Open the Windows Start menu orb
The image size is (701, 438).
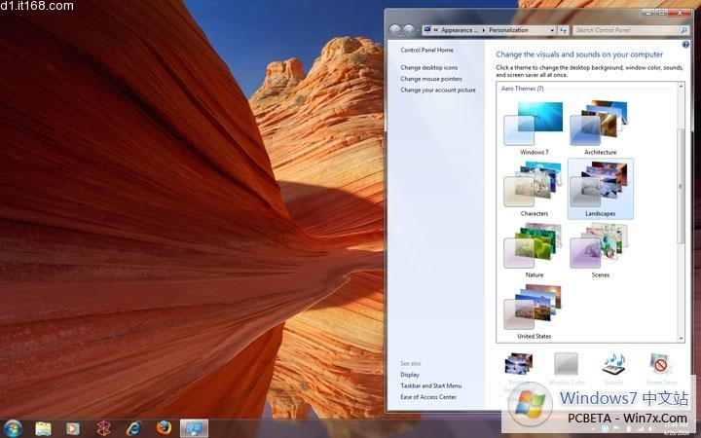[x=13, y=428]
